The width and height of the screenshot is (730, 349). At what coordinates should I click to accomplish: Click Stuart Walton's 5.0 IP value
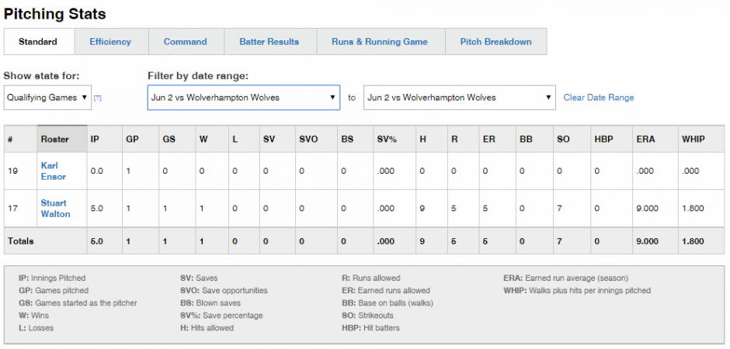pyautogui.click(x=97, y=209)
